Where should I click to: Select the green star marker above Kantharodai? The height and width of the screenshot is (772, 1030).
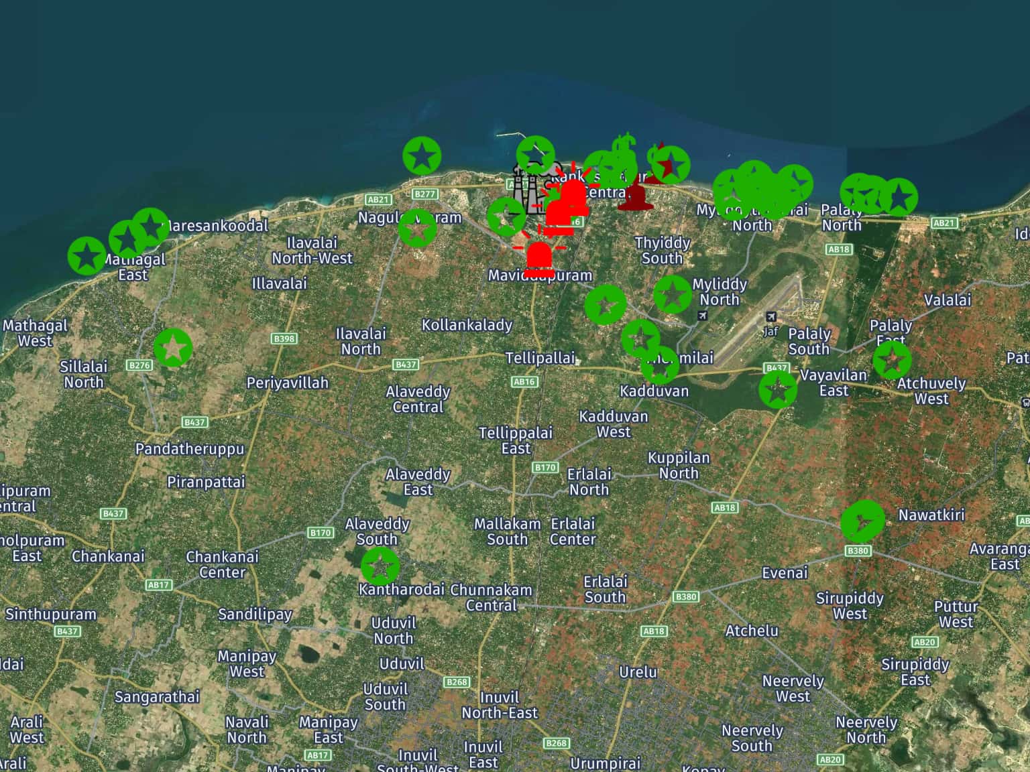380,566
